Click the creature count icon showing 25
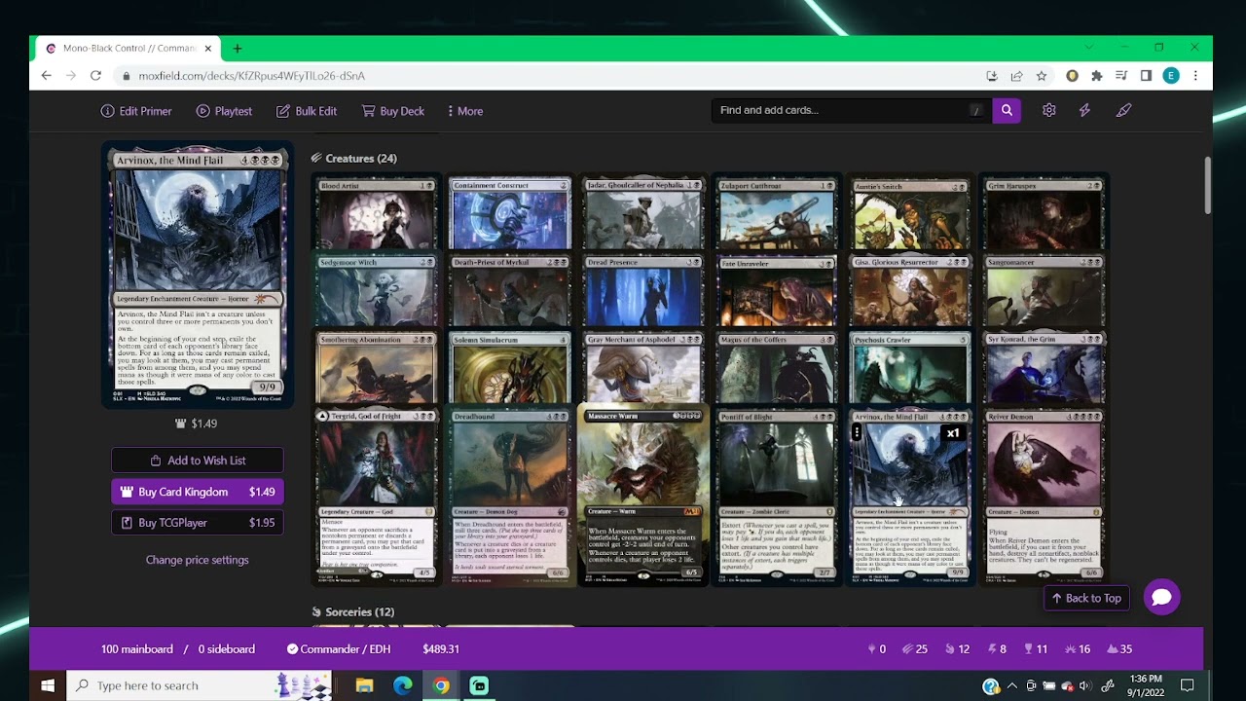This screenshot has height=701, width=1246. point(907,648)
